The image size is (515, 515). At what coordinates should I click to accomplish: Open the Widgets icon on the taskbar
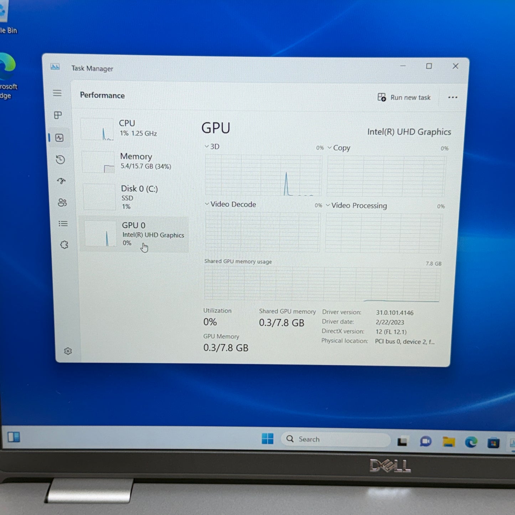(x=14, y=437)
